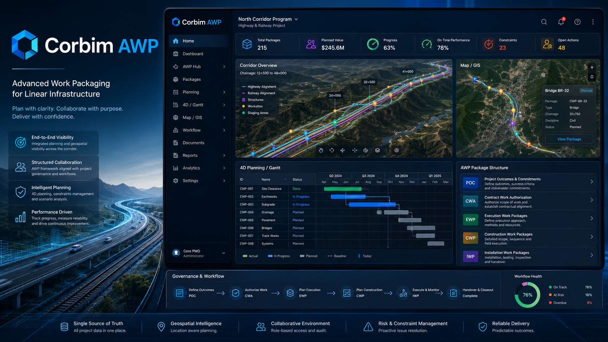Click the View Package button
The height and width of the screenshot is (342, 608).
pos(569,139)
